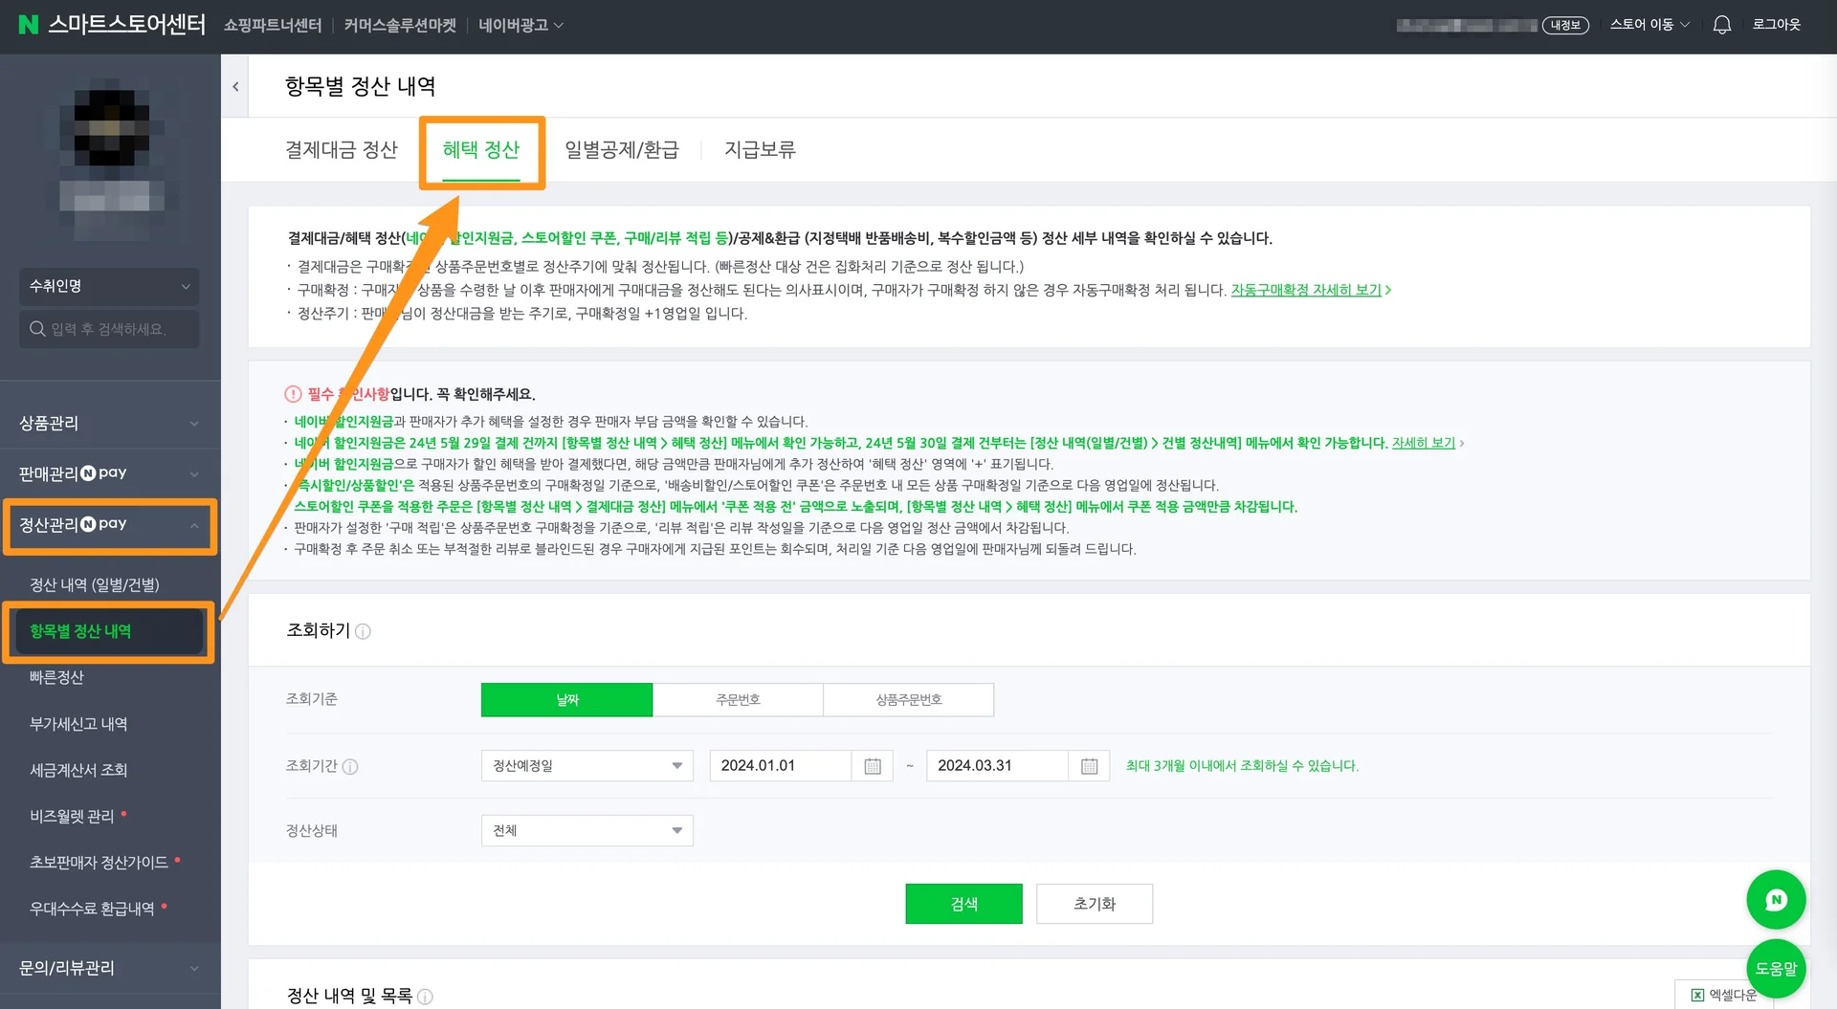The height and width of the screenshot is (1009, 1837).
Task: Open the green TalkTalk chat floating icon
Action: tap(1776, 899)
